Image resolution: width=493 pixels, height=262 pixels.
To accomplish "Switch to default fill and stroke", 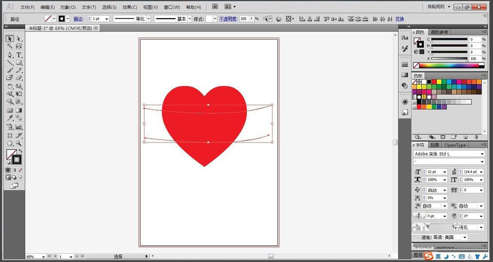I will [9, 162].
